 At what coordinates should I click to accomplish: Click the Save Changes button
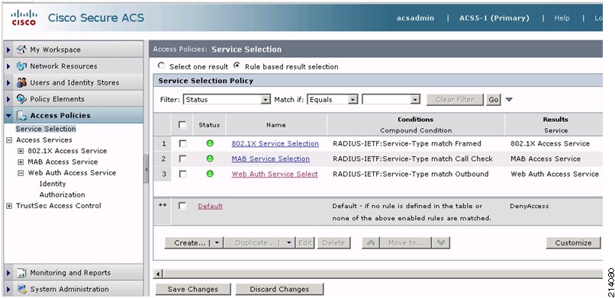click(192, 289)
